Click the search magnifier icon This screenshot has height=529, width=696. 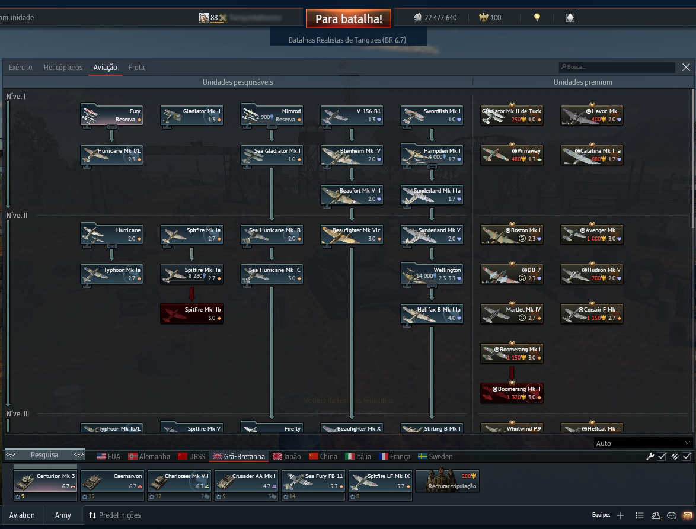[564, 67]
